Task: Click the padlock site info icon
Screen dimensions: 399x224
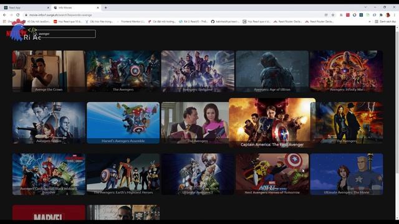Action: point(26,15)
